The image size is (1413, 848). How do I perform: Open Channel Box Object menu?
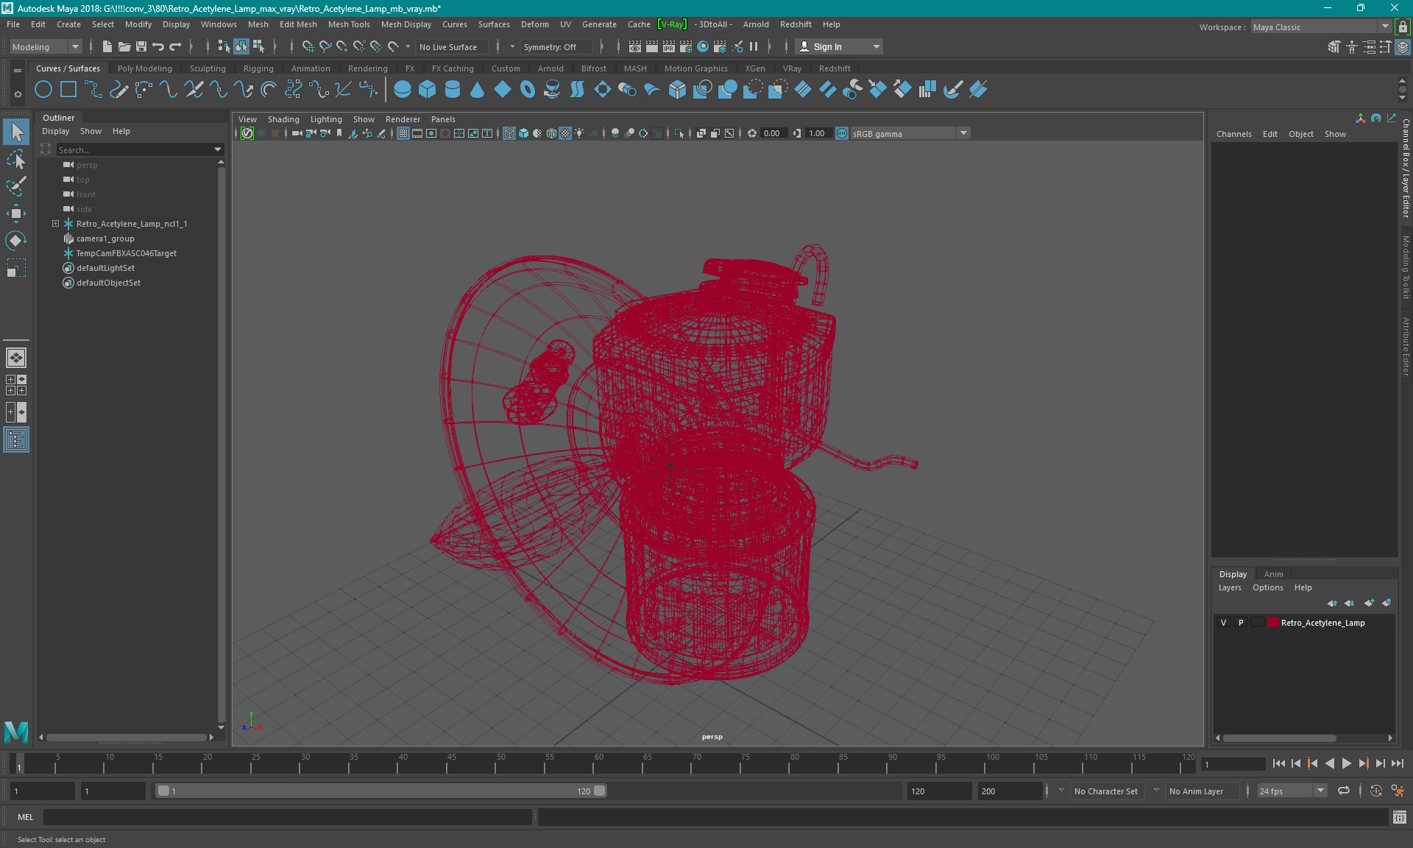[x=1300, y=134]
